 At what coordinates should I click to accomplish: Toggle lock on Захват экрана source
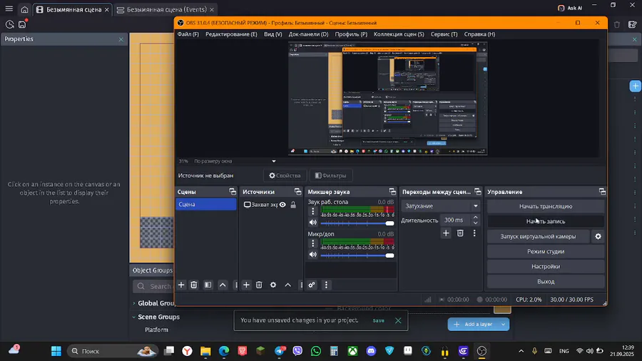click(293, 205)
